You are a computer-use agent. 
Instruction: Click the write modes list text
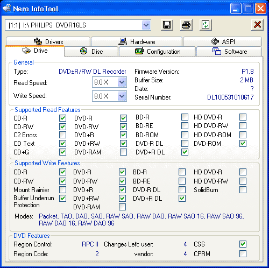(141, 220)
